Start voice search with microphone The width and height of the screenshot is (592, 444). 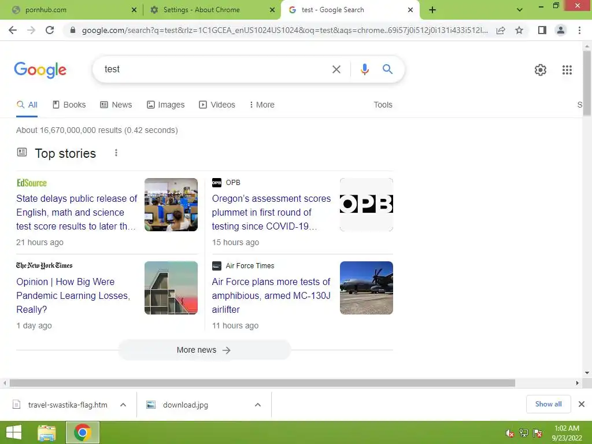(x=364, y=69)
